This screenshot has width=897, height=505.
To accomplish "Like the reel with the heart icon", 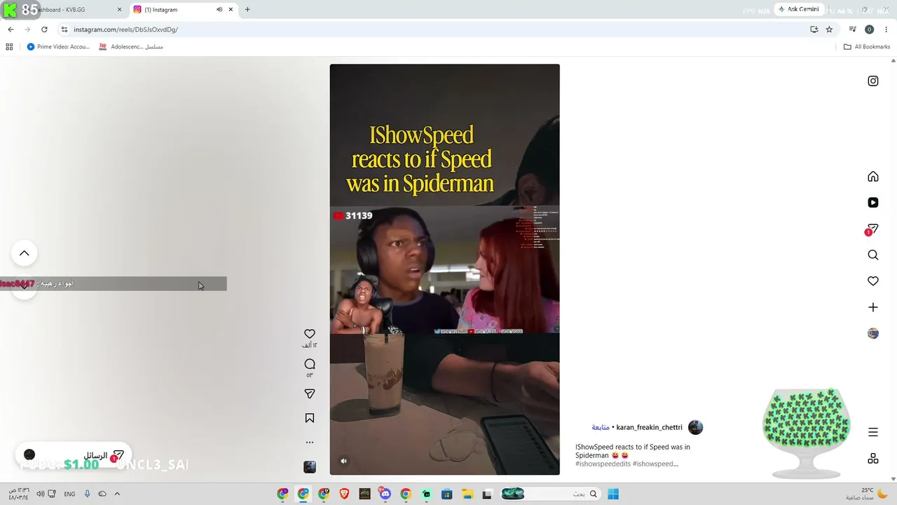I will tap(310, 334).
